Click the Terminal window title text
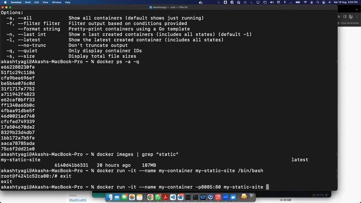The image size is (361, 203). [x=170, y=7]
